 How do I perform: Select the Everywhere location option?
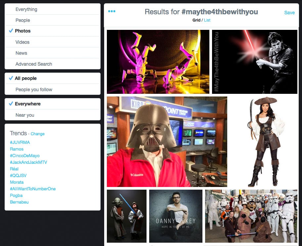(x=52, y=104)
